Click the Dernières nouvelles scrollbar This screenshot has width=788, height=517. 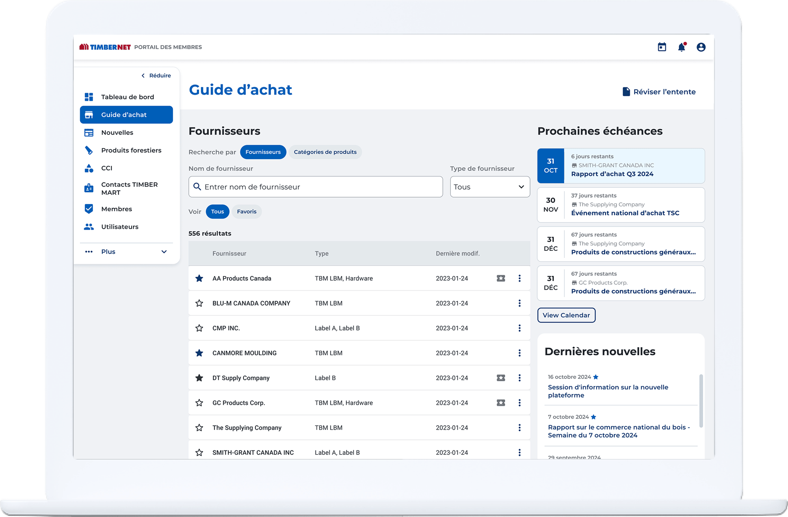pyautogui.click(x=701, y=401)
